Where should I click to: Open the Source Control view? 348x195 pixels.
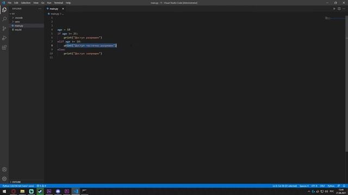pos(4,29)
